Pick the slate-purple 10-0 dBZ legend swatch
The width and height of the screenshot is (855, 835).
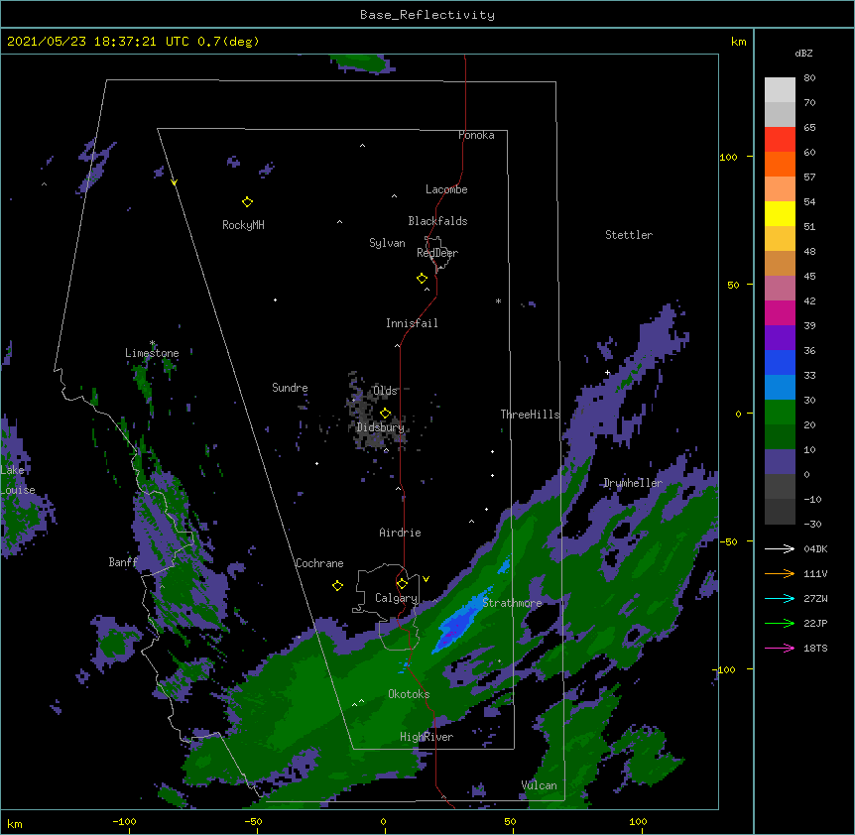(780, 462)
